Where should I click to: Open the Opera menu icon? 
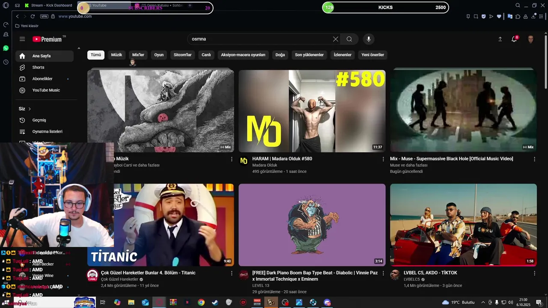(x=6, y=6)
